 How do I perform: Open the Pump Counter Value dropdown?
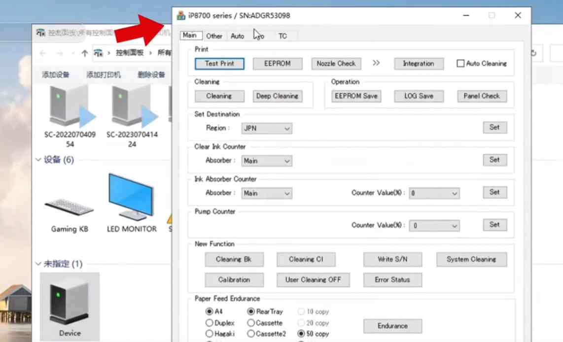(434, 226)
